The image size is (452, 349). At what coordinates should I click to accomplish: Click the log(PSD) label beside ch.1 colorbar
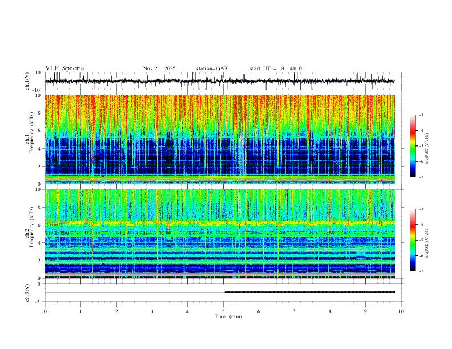427,149
